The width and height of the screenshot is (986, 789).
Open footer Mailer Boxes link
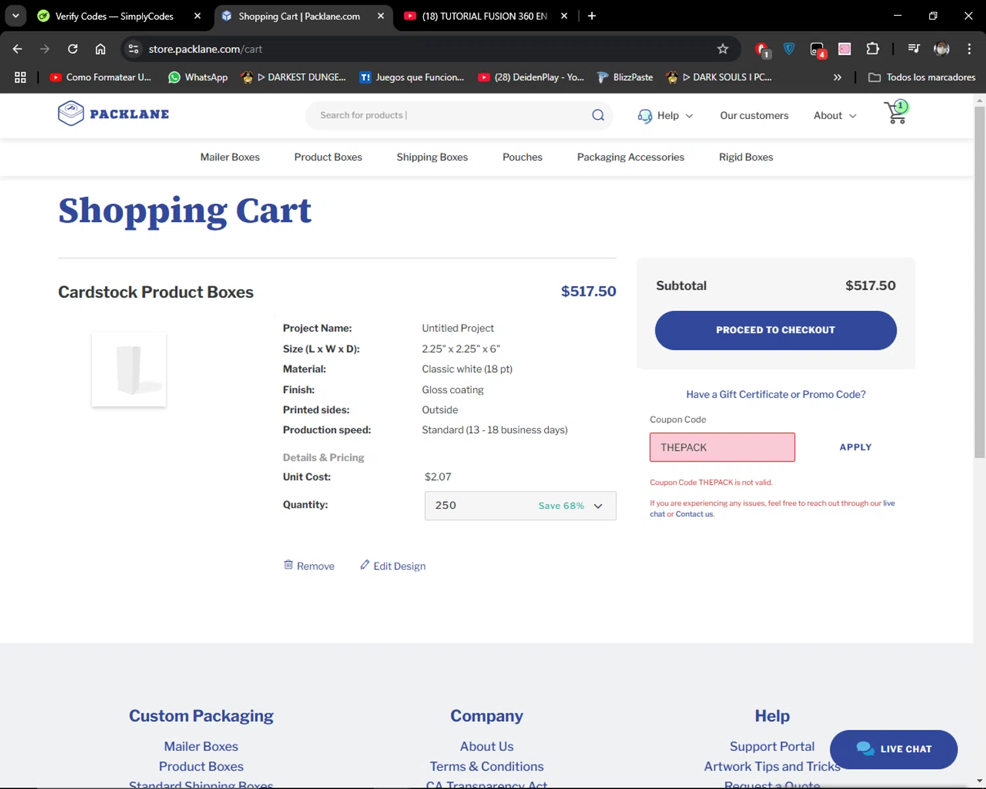tap(201, 746)
